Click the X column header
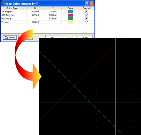The width and height of the screenshot is (141, 135). [35, 8]
